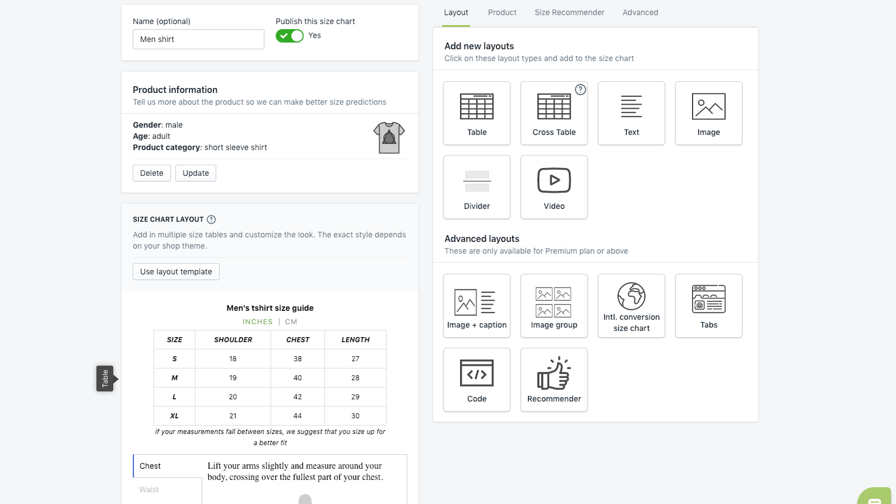Viewport: 896px width, 504px height.
Task: Open the Size Recommender tab
Action: point(570,12)
